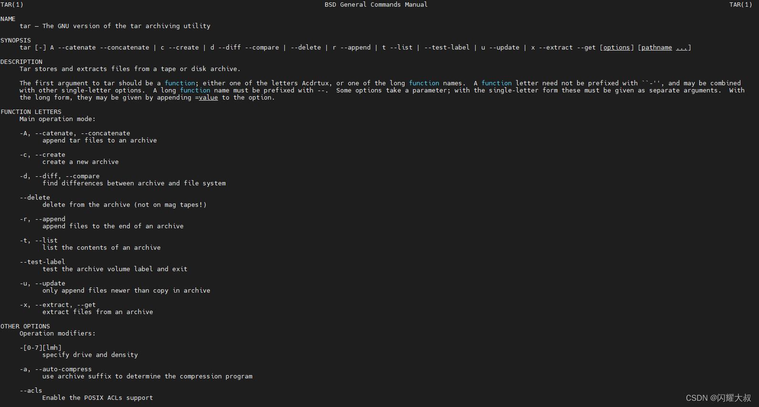Click 'Enable the POSIX ACLs support'
The height and width of the screenshot is (407, 759).
coord(98,398)
